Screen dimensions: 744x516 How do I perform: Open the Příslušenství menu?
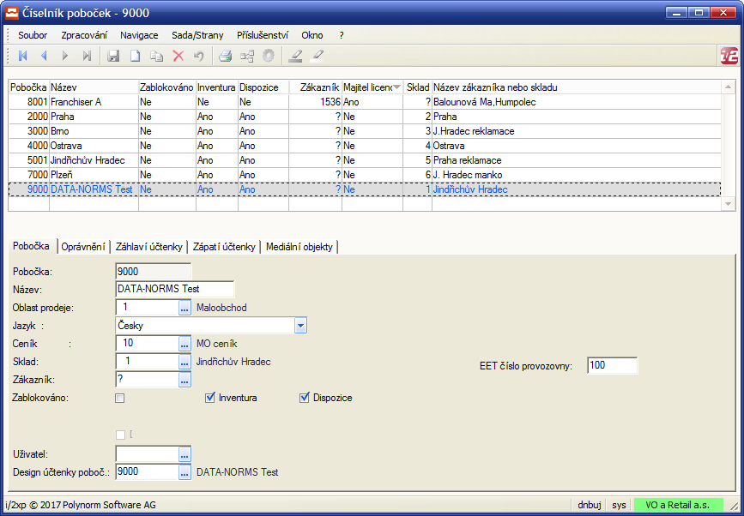(x=263, y=35)
